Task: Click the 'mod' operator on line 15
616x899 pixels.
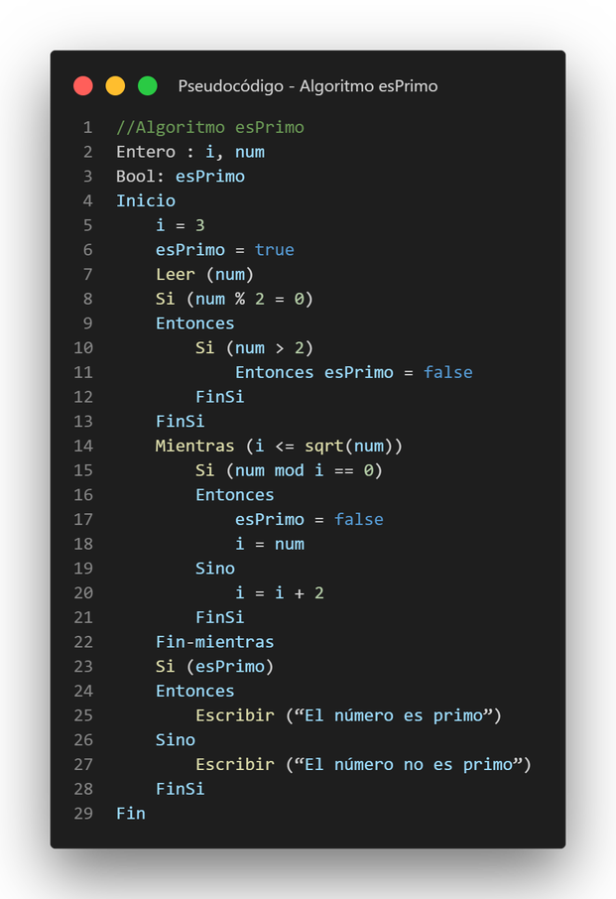Action: point(289,470)
